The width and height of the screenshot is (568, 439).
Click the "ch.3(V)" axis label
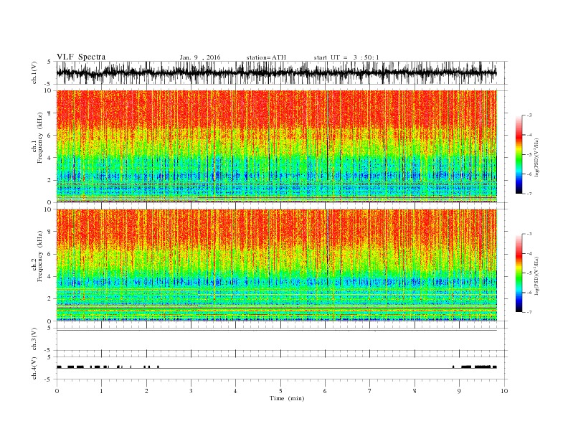(x=34, y=339)
